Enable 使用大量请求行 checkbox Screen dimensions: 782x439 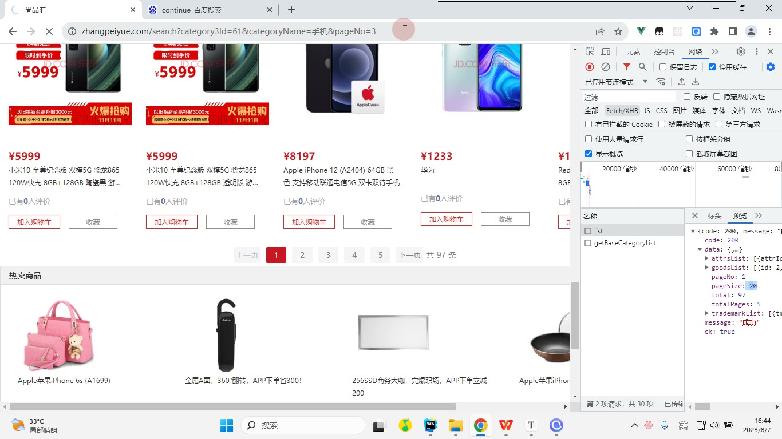(589, 139)
